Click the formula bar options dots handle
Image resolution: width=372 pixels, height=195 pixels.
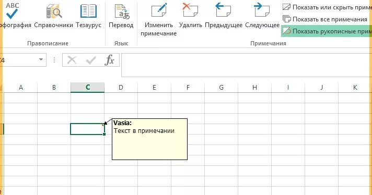point(54,60)
